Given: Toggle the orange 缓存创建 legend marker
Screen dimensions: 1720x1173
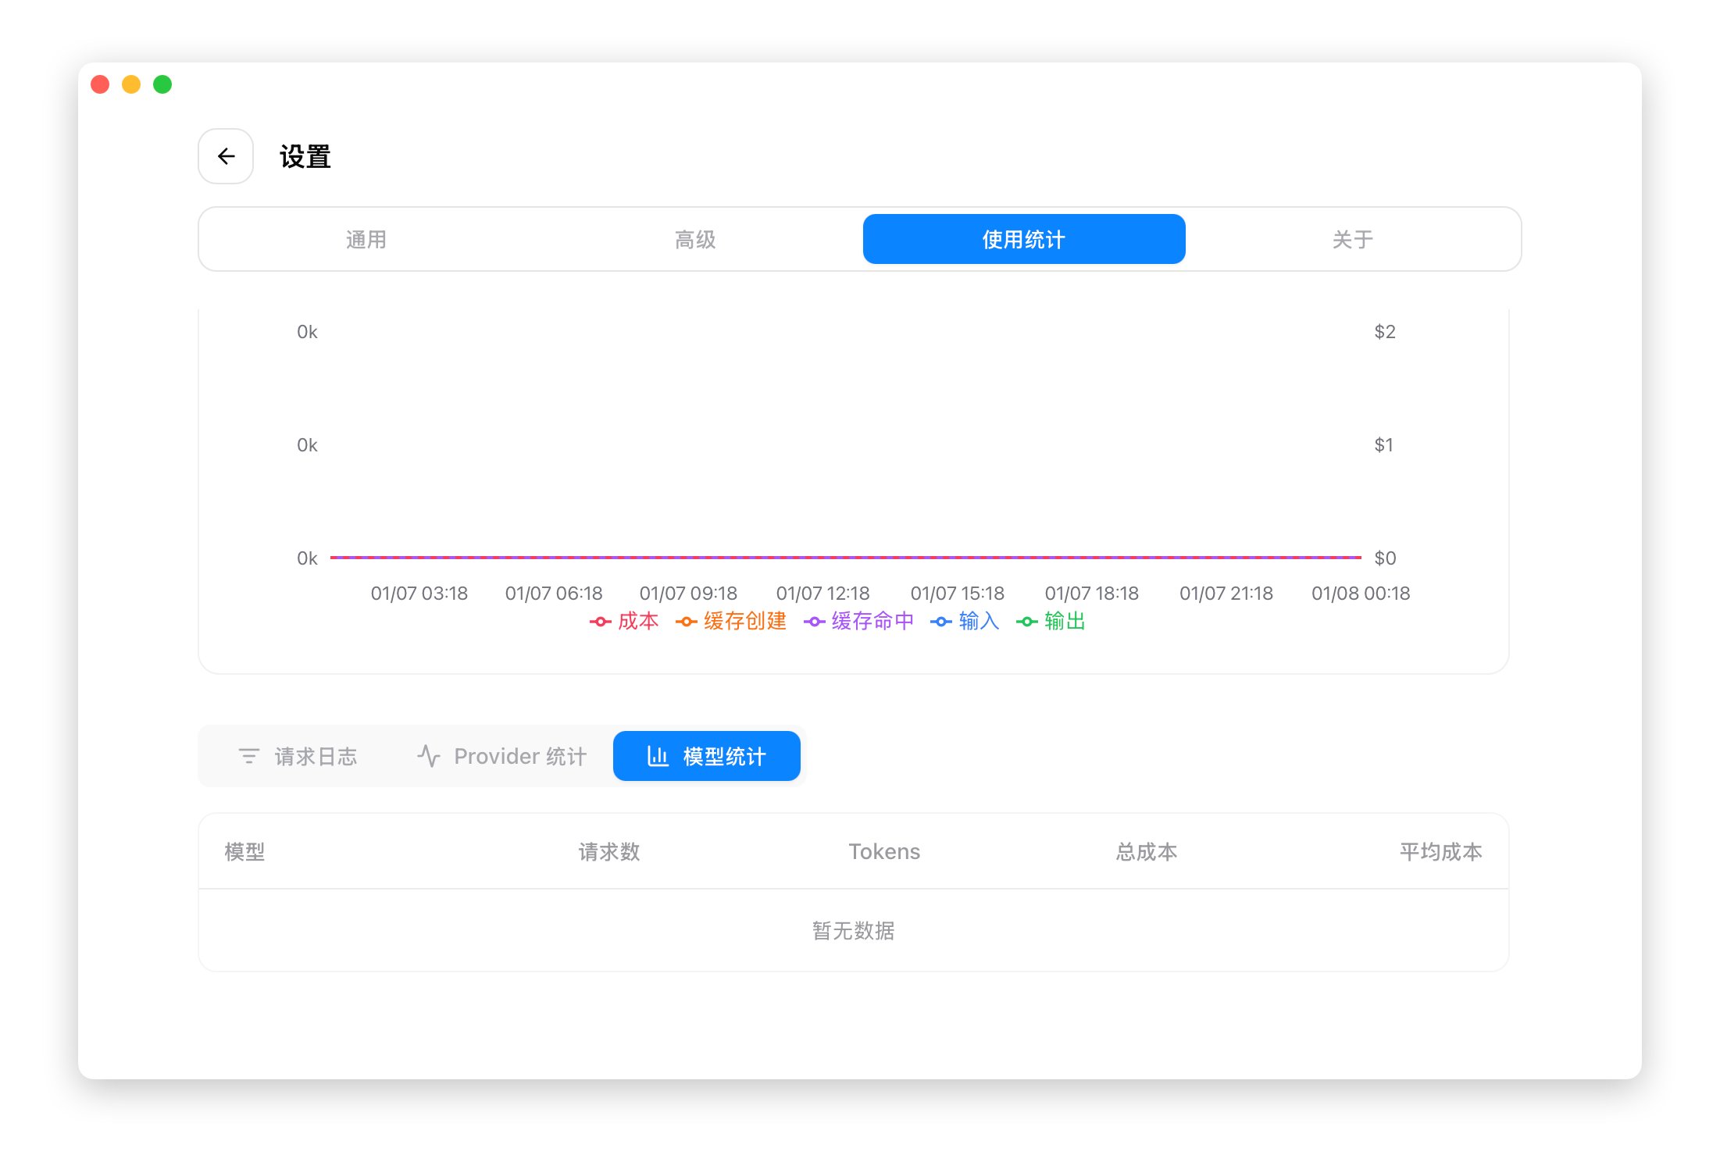Looking at the screenshot, I should tap(686, 622).
